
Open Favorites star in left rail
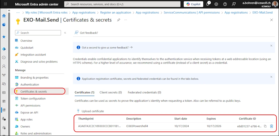click(x=4, y=37)
